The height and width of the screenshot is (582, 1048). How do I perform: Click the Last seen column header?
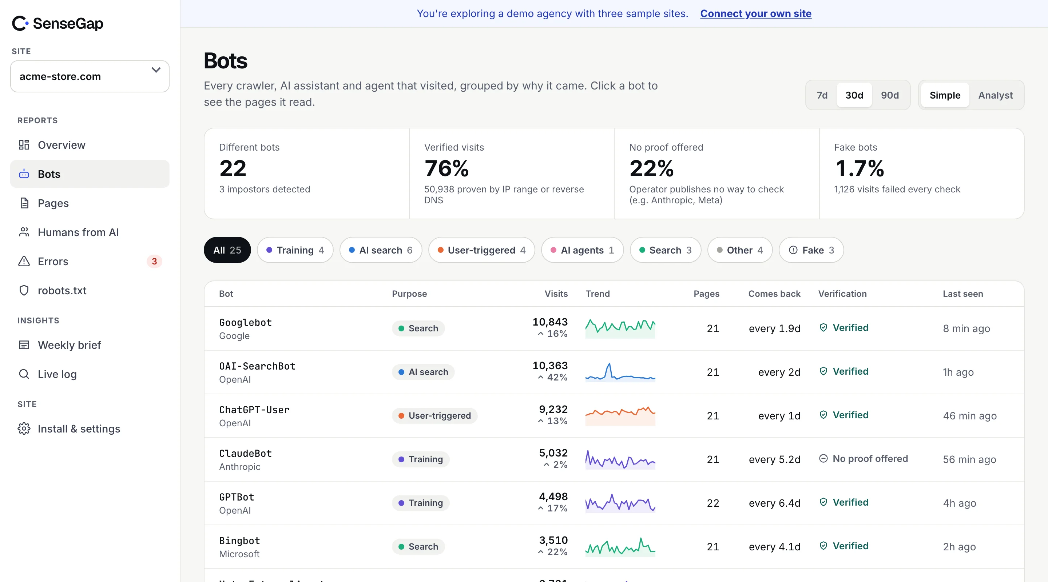[x=962, y=294]
